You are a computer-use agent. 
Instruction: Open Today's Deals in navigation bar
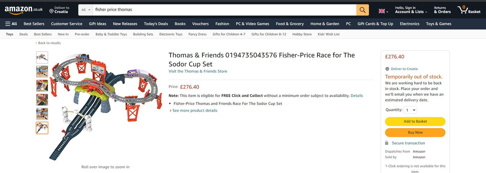coord(156,24)
